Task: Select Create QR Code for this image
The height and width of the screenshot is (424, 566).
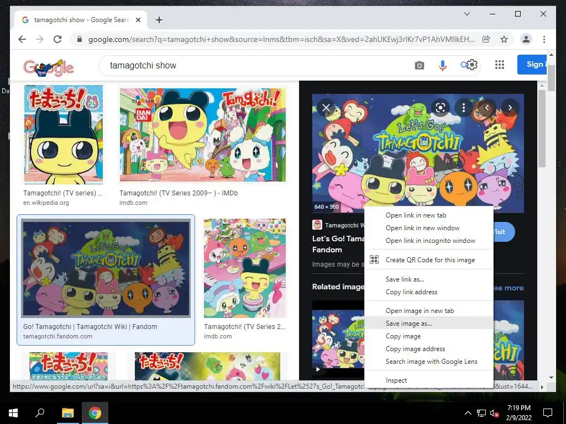Action: click(x=429, y=259)
